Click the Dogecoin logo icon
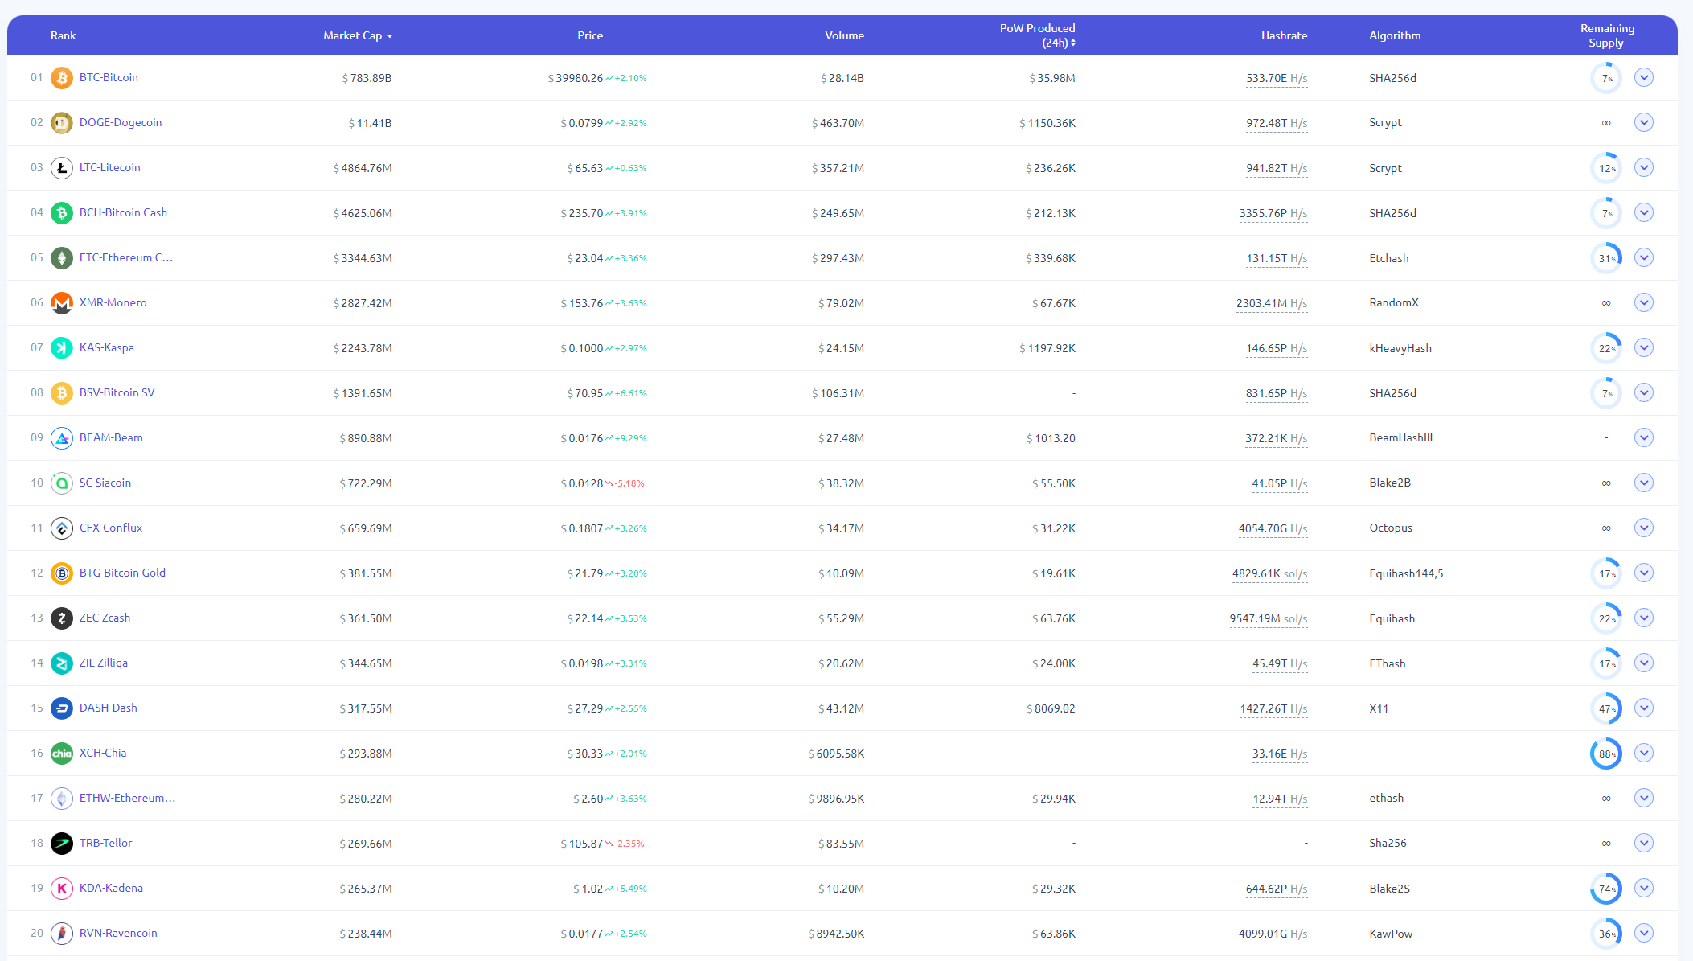The image size is (1693, 961). pyautogui.click(x=62, y=123)
